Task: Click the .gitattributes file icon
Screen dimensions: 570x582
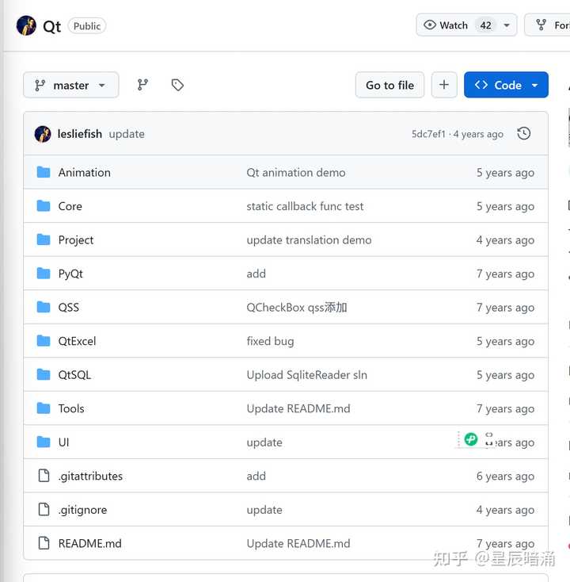Action: (44, 476)
